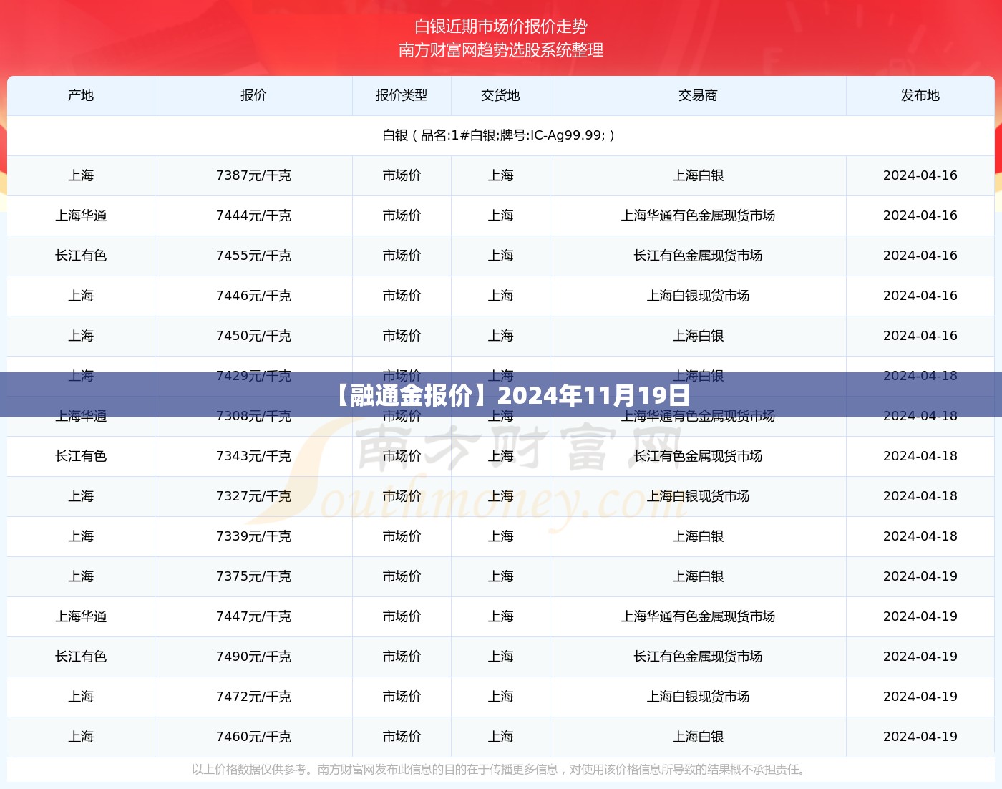Screen dimensions: 1002x789
Task: Select the price 7339元/千克
Action: coord(253,536)
